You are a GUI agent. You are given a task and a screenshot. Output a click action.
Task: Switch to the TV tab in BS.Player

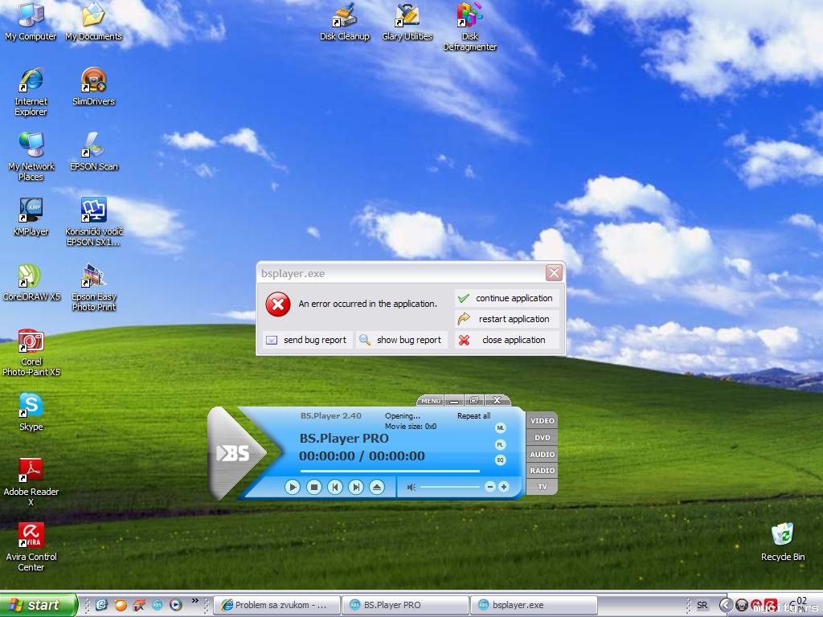click(x=543, y=487)
